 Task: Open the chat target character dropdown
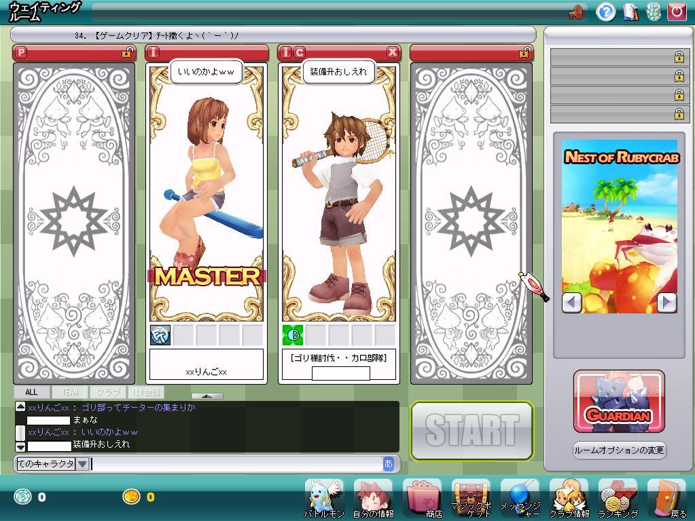pyautogui.click(x=82, y=464)
